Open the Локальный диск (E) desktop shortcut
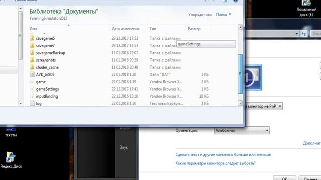Viewport: 321px width, 180px height. 306,8
